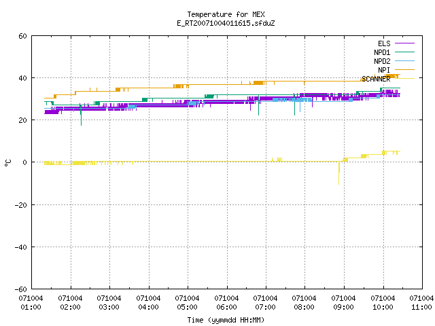The width and height of the screenshot is (435, 326).
Task: Click the x-axis tick label 071004 01:00
Action: point(31,303)
